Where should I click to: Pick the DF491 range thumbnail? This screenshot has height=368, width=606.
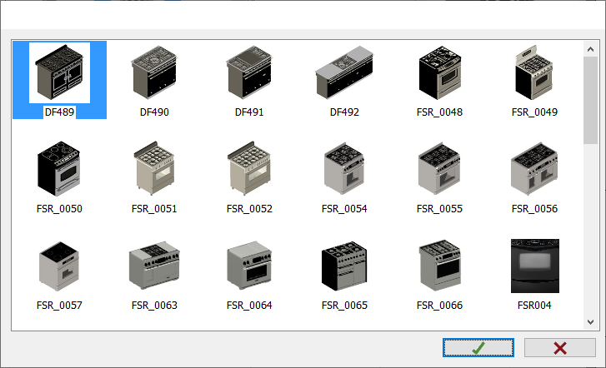249,73
